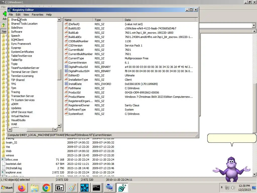Image resolution: width=257 pixels, height=193 pixels.
Task: Click the binary icon of DigitalProductId
Action: 66,67
